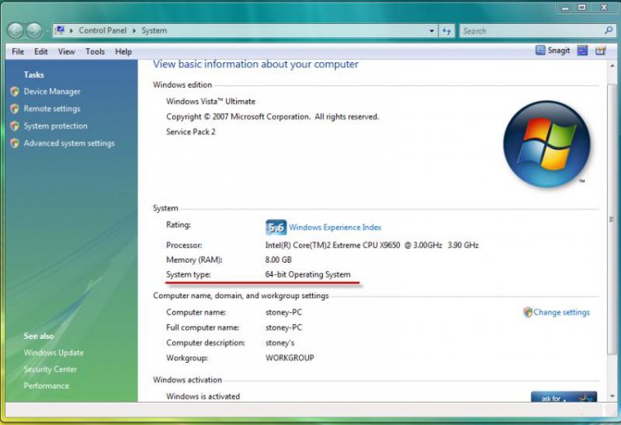Click stoney-PC next to Computer name
621x425 pixels.
click(x=283, y=312)
